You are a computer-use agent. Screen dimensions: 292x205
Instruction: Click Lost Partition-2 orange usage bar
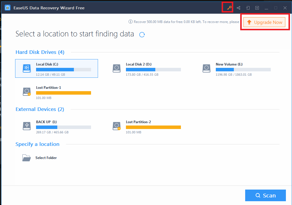153,127
